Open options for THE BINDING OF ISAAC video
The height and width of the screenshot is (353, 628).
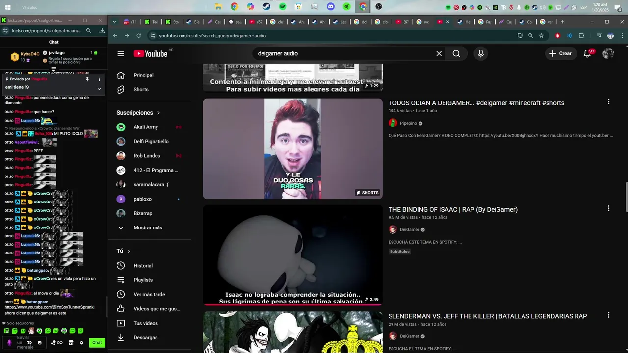[x=608, y=208]
